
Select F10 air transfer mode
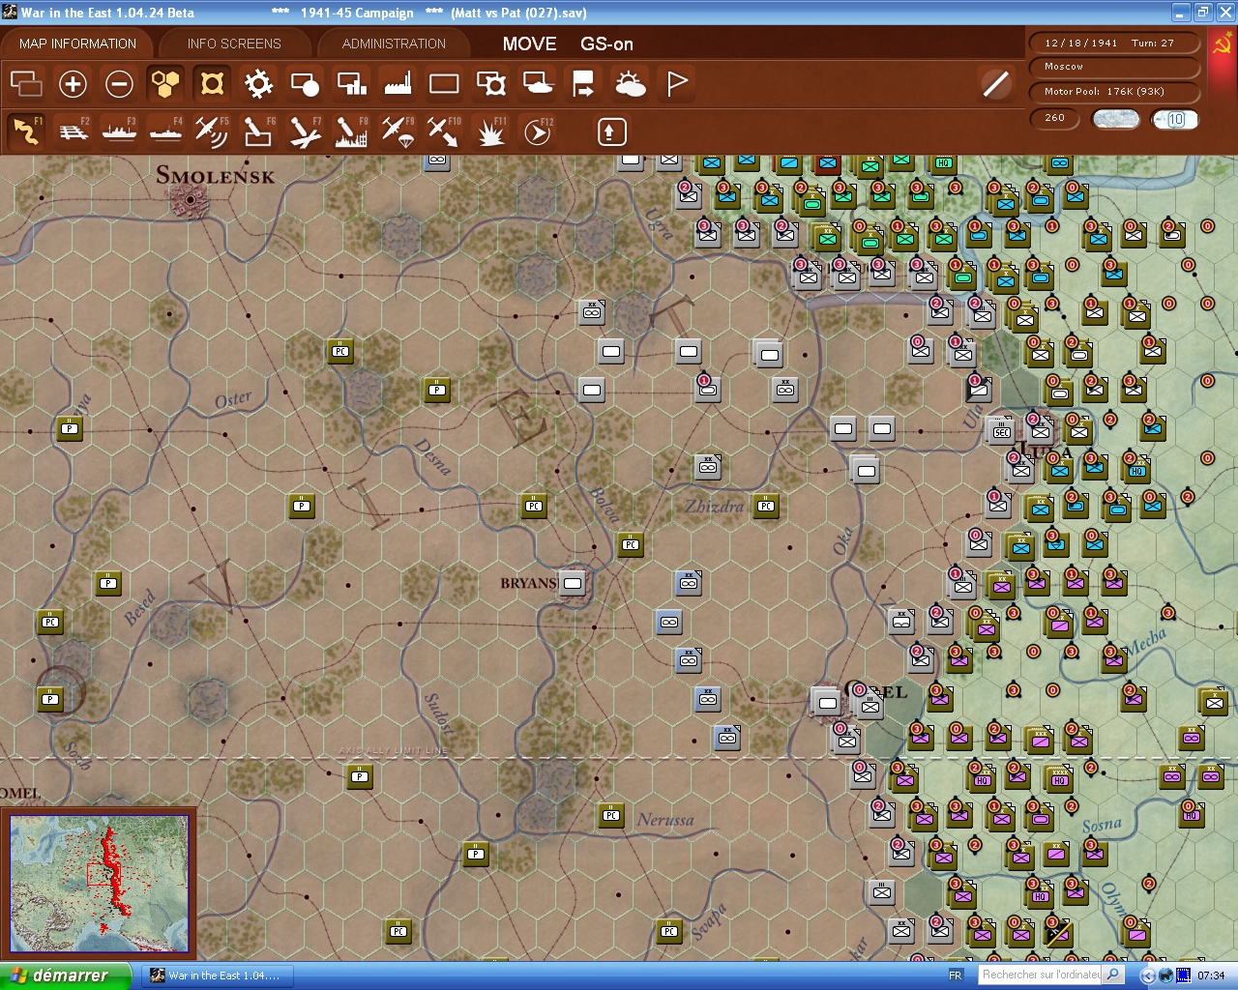click(444, 131)
